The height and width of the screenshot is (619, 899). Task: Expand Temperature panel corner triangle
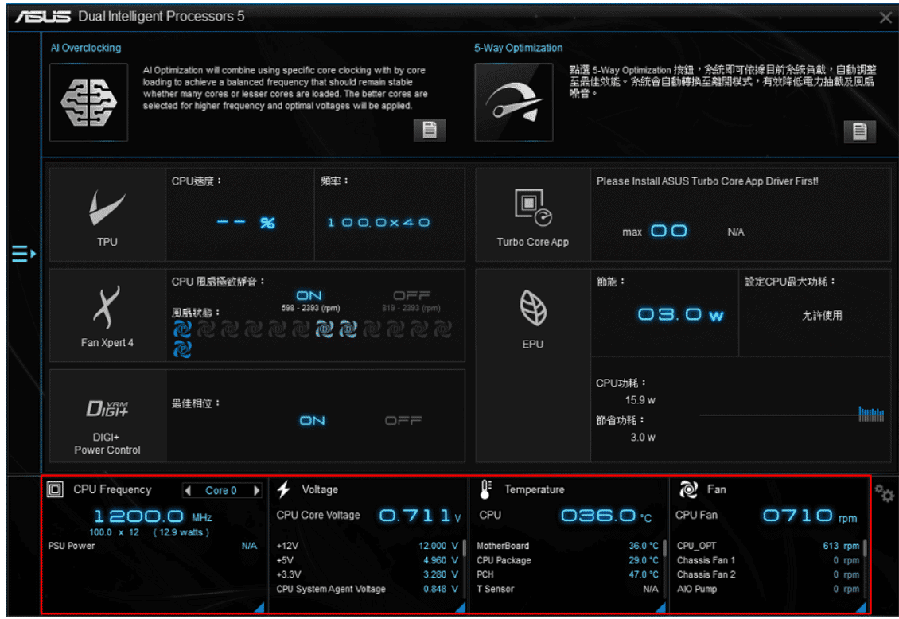click(660, 607)
